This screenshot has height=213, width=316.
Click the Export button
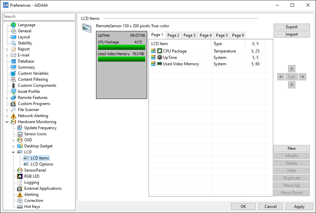click(292, 27)
